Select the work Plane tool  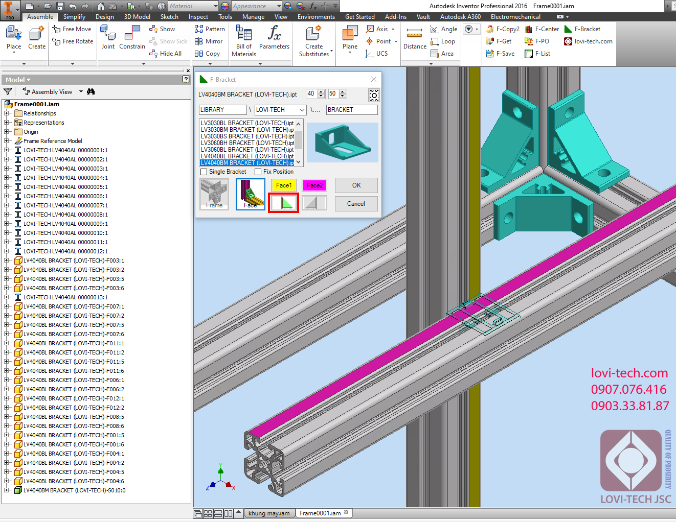[350, 39]
